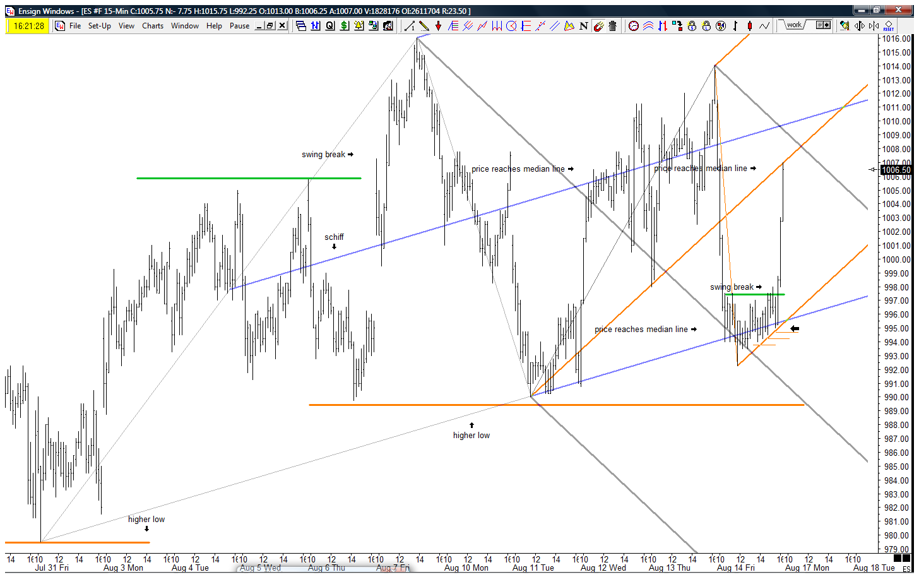Toggle the L padlock icon

pos(706,26)
